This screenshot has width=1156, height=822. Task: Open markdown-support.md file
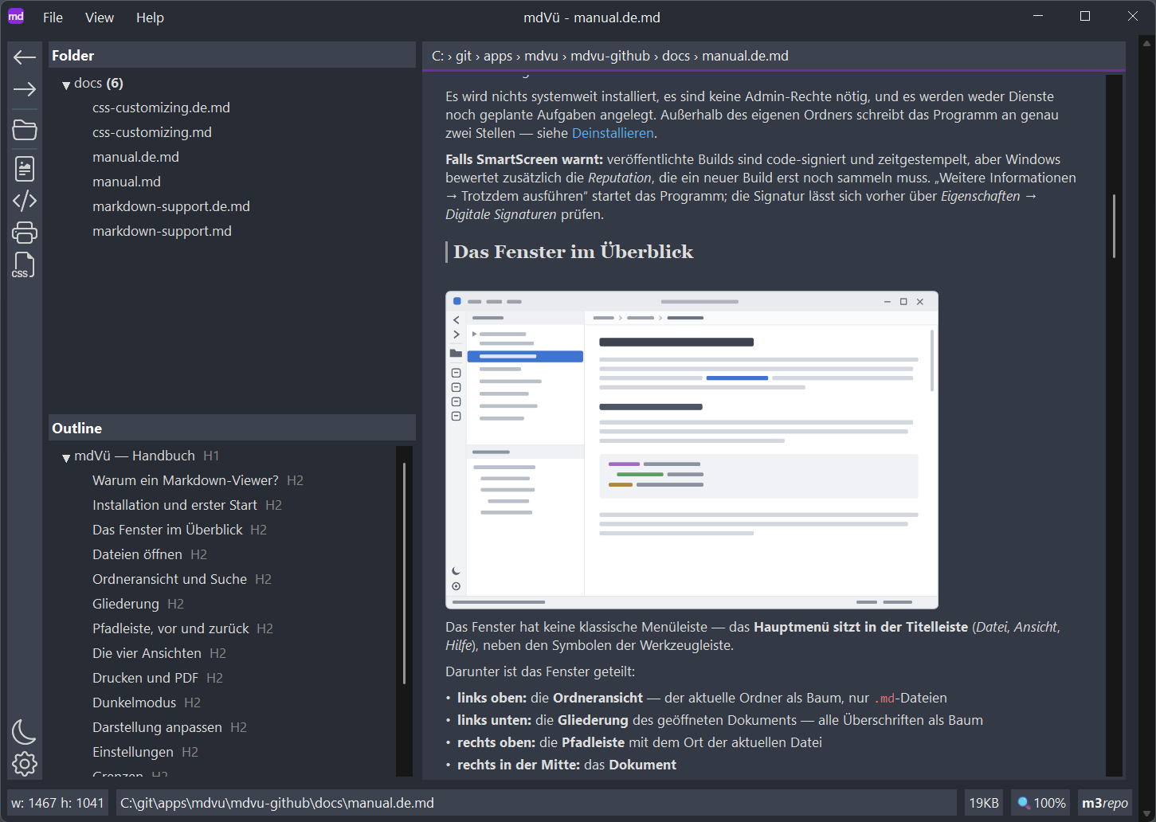[x=162, y=231]
